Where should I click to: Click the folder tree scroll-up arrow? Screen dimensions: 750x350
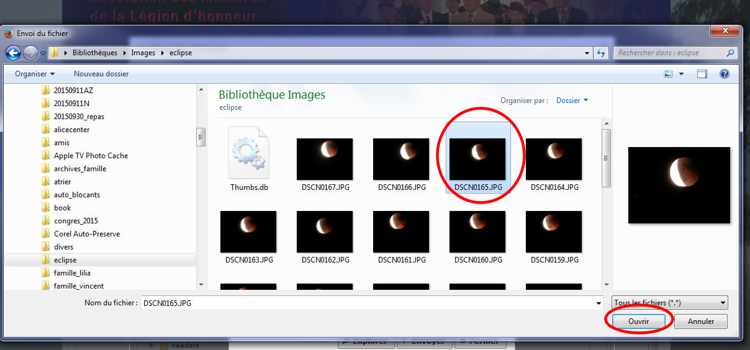[201, 90]
